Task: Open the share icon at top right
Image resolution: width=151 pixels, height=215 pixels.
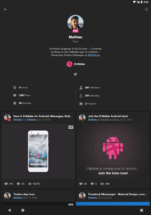Action: click(x=146, y=9)
